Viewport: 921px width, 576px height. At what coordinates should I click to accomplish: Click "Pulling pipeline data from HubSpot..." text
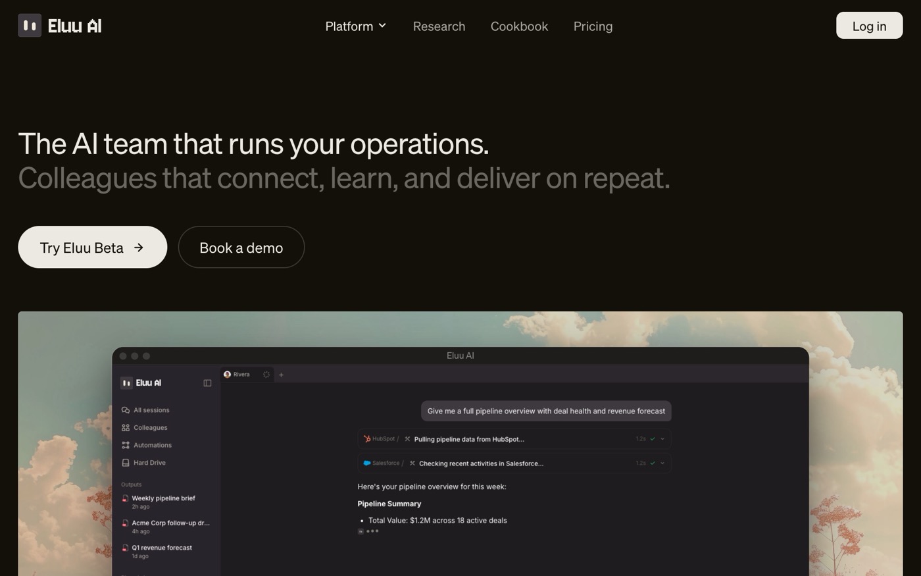(469, 439)
